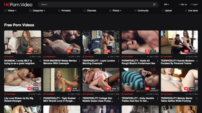202x113 pixels.
Task: Click the "8.3M" view count
Action: (150, 94)
